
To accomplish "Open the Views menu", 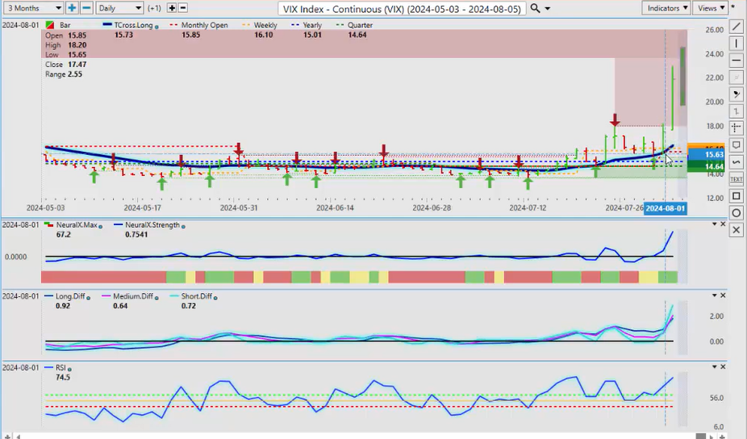I will tap(710, 8).
